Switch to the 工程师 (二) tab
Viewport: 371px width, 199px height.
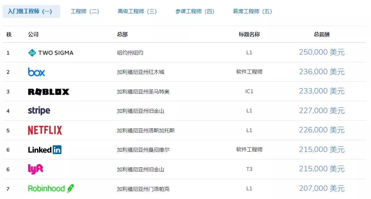tap(85, 11)
